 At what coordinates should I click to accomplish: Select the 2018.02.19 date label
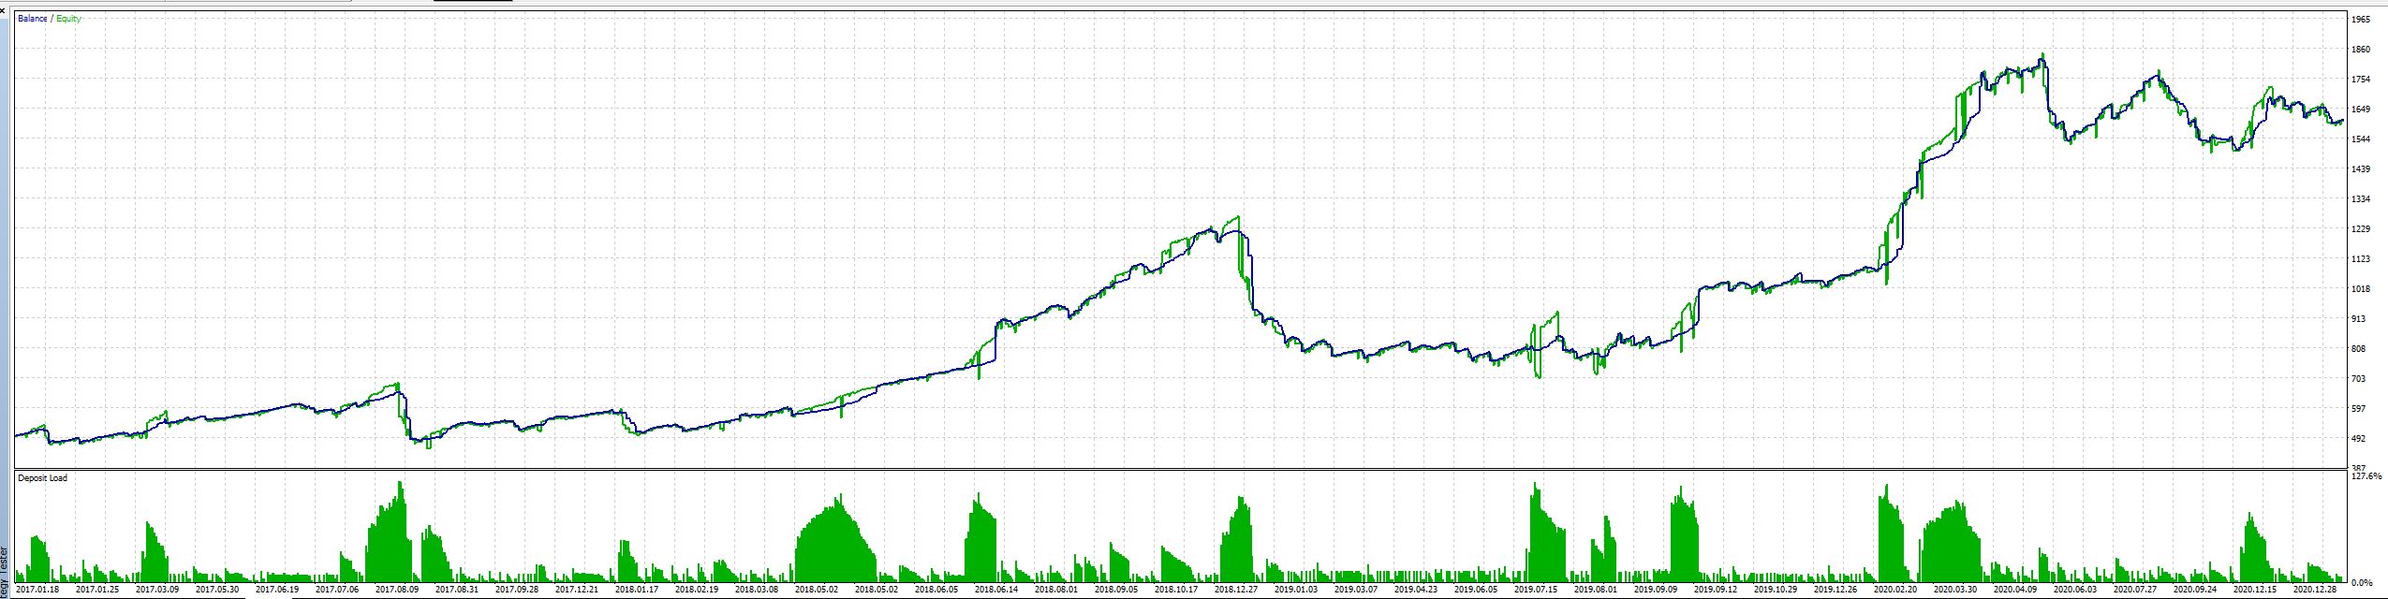click(697, 590)
